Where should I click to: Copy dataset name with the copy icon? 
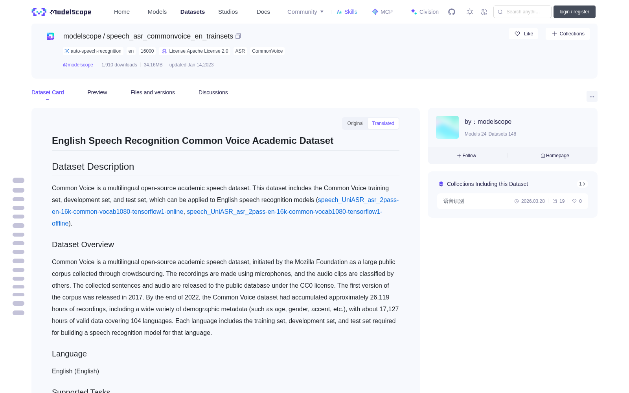point(238,36)
